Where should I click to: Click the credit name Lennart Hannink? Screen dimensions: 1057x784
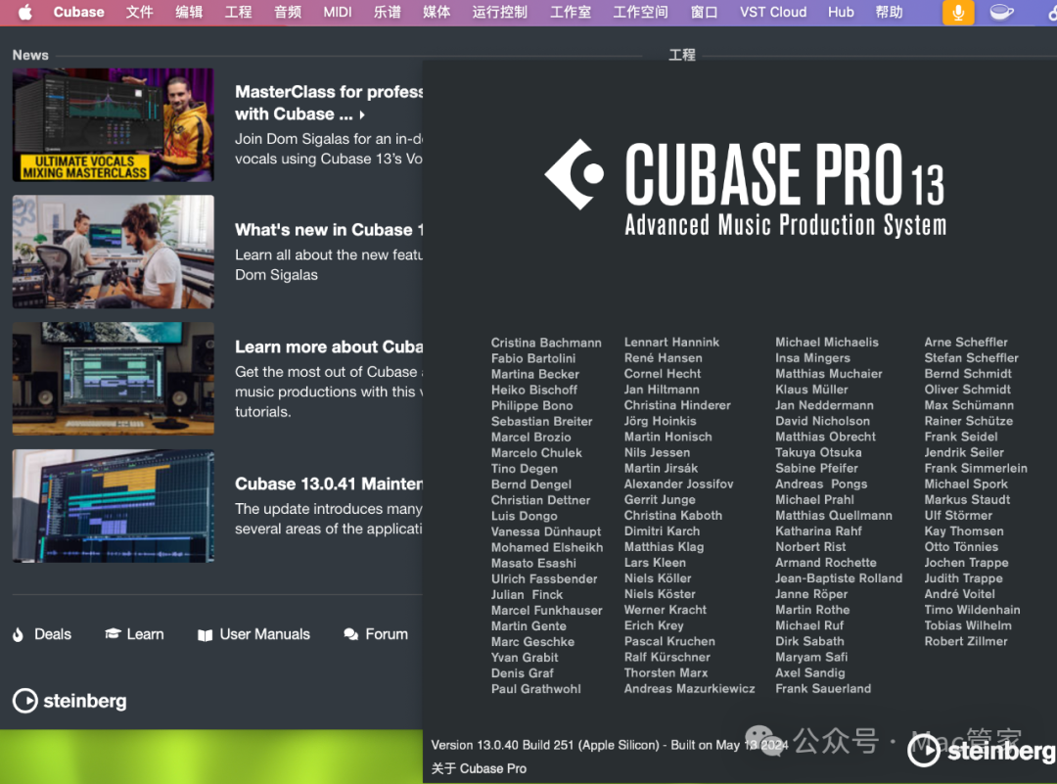pyautogui.click(x=671, y=343)
